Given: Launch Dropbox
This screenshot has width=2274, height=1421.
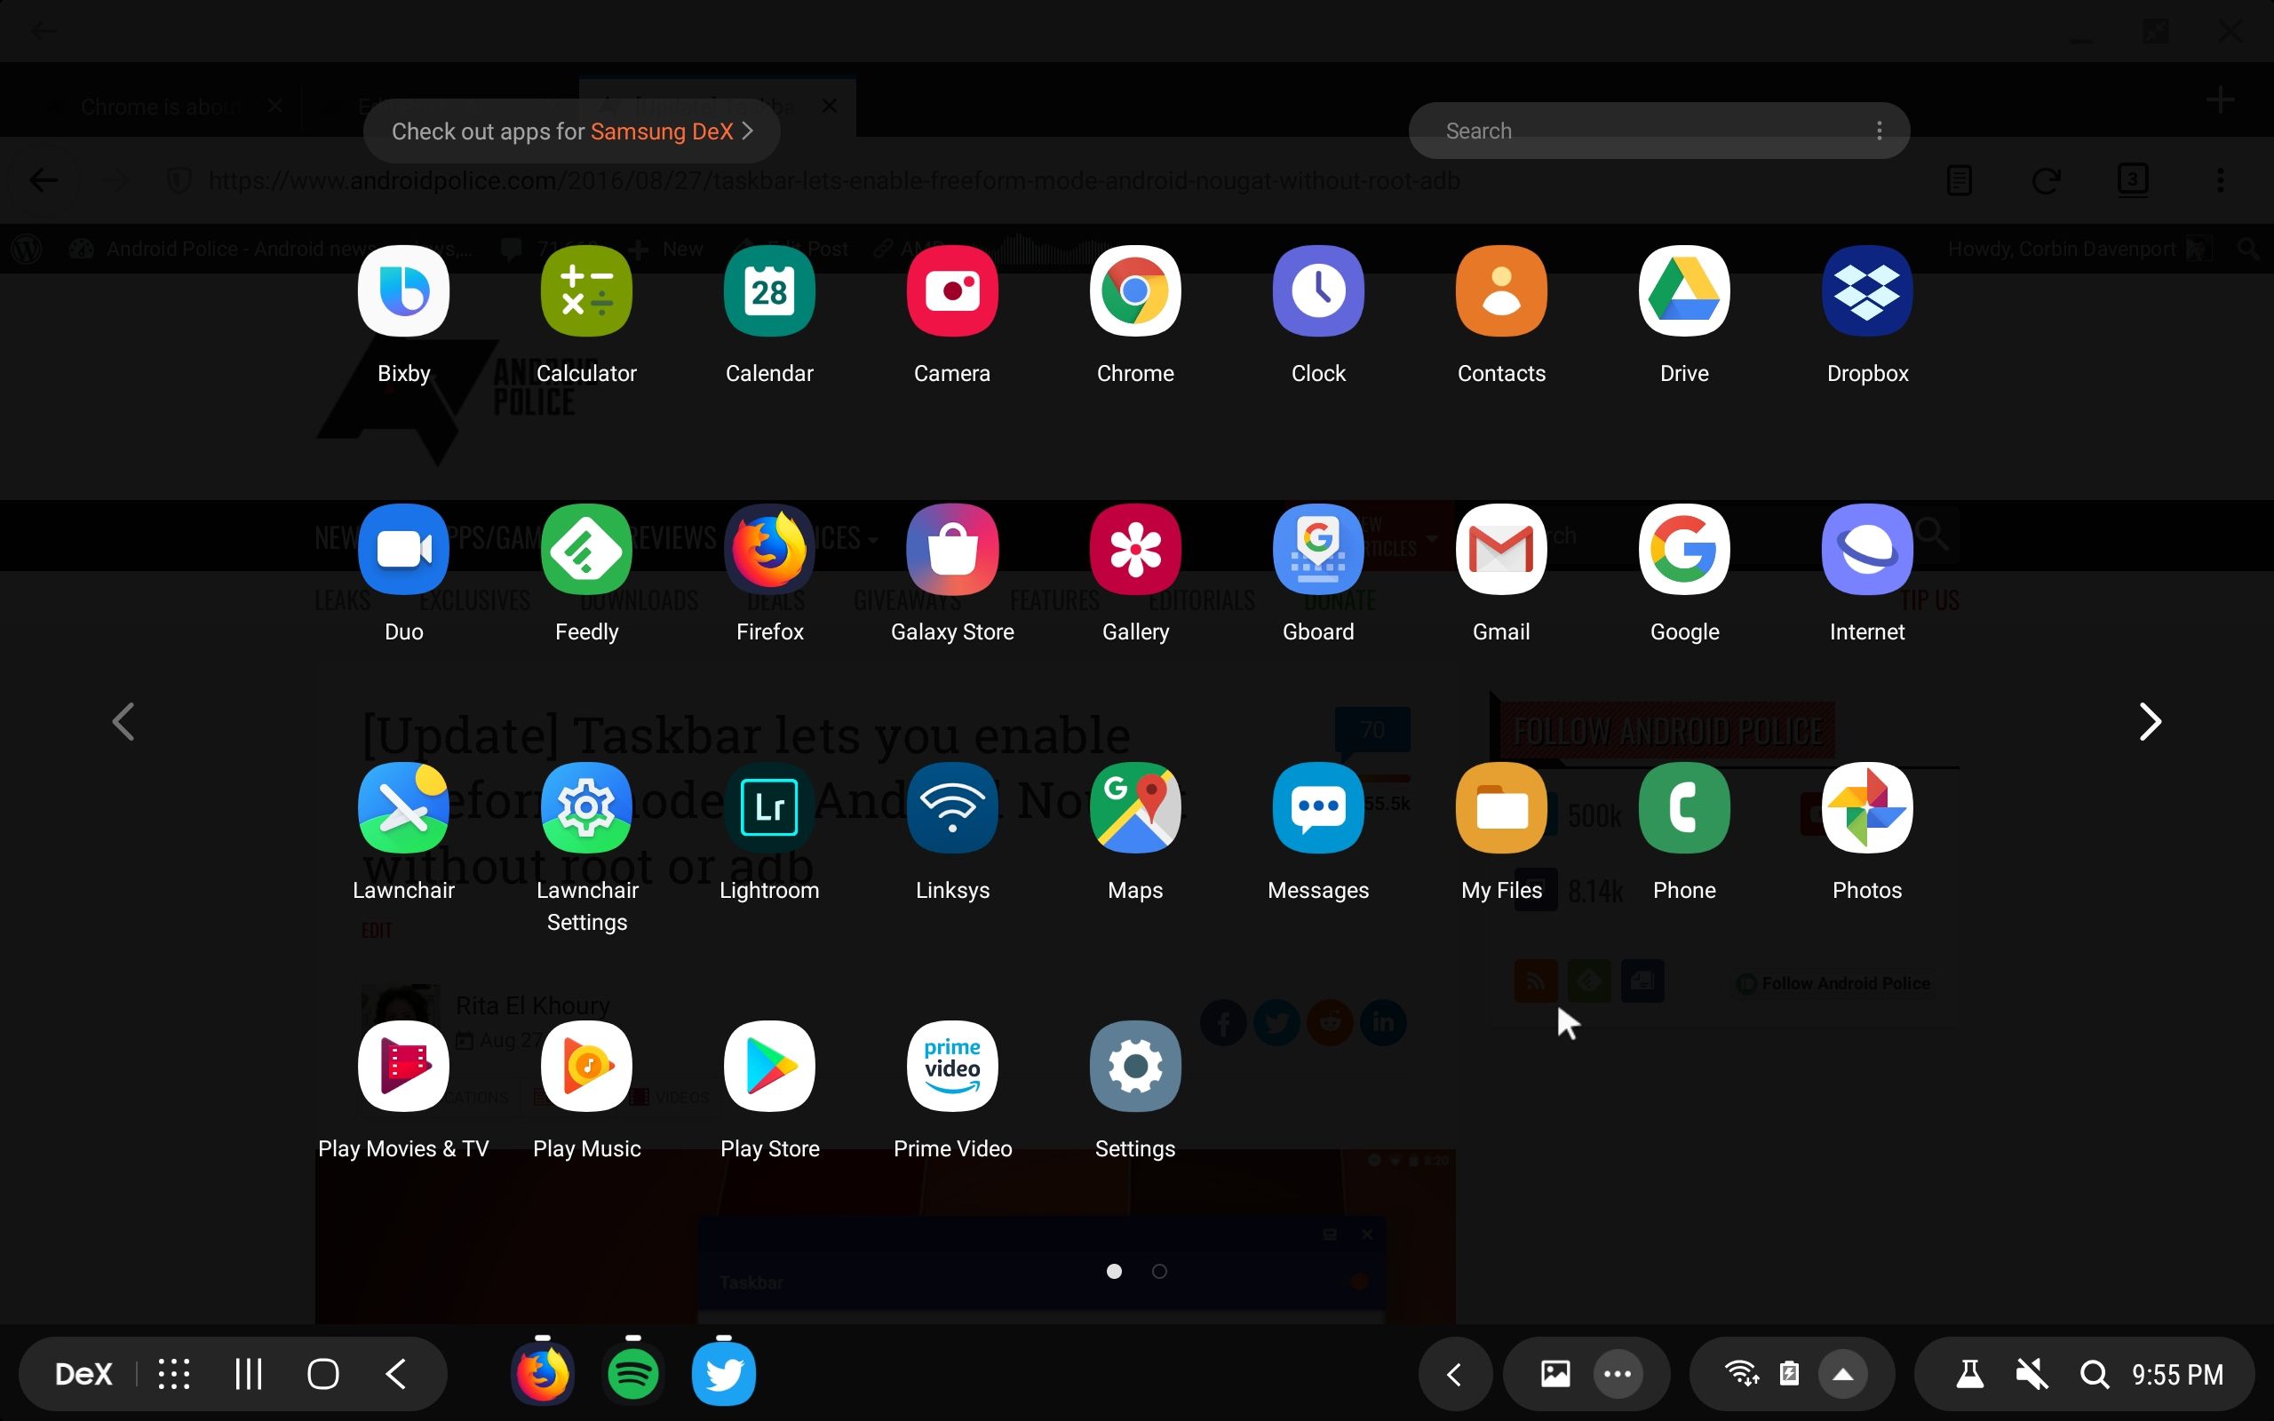Looking at the screenshot, I should pyautogui.click(x=1866, y=291).
